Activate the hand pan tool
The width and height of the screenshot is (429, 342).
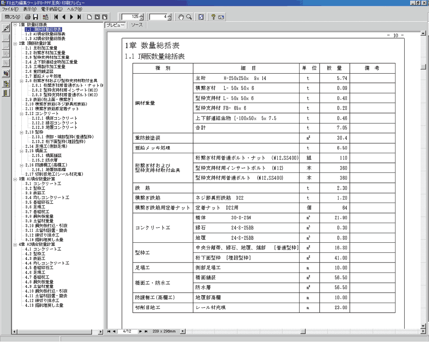click(181, 17)
